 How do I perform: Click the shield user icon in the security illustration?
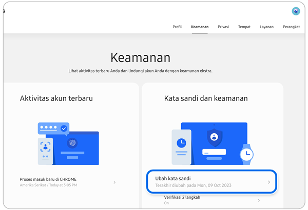coord(213,137)
